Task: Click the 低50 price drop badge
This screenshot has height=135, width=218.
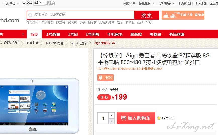Action: coord(105,78)
